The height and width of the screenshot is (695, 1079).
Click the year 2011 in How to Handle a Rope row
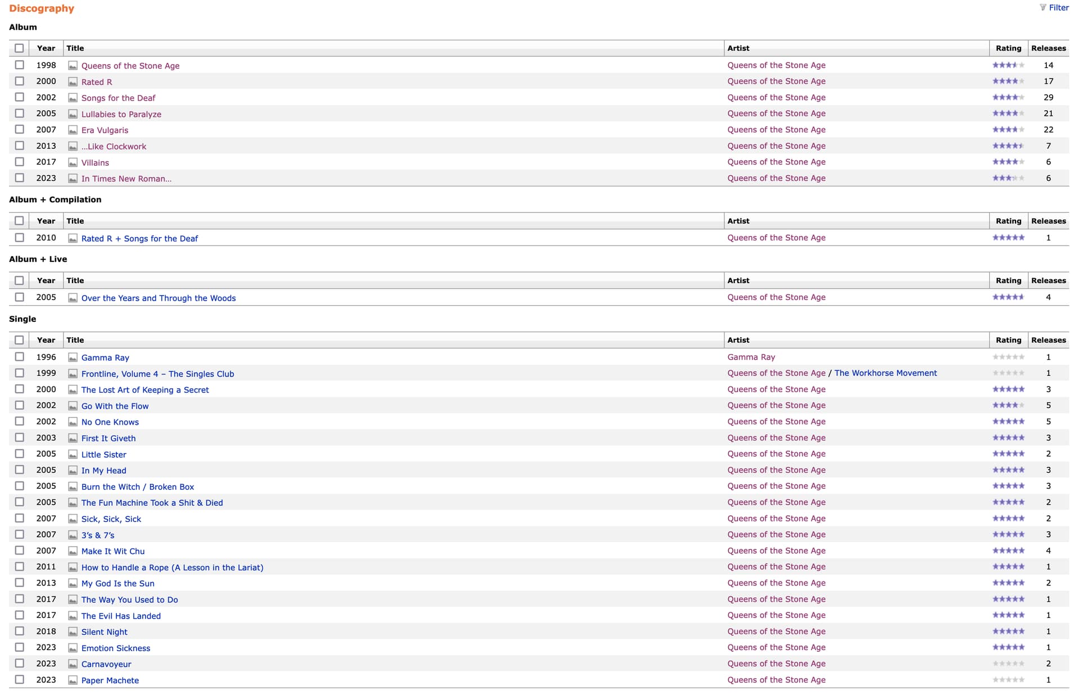point(46,567)
